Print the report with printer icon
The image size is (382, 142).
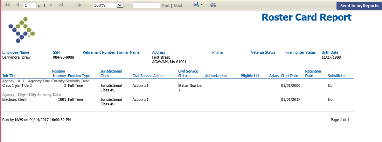tap(214, 5)
